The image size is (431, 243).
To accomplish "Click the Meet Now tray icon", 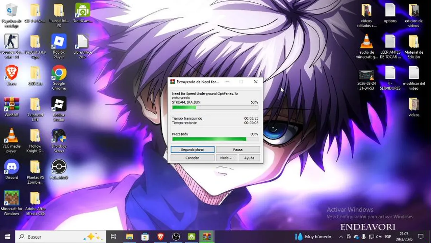I will [349, 237].
